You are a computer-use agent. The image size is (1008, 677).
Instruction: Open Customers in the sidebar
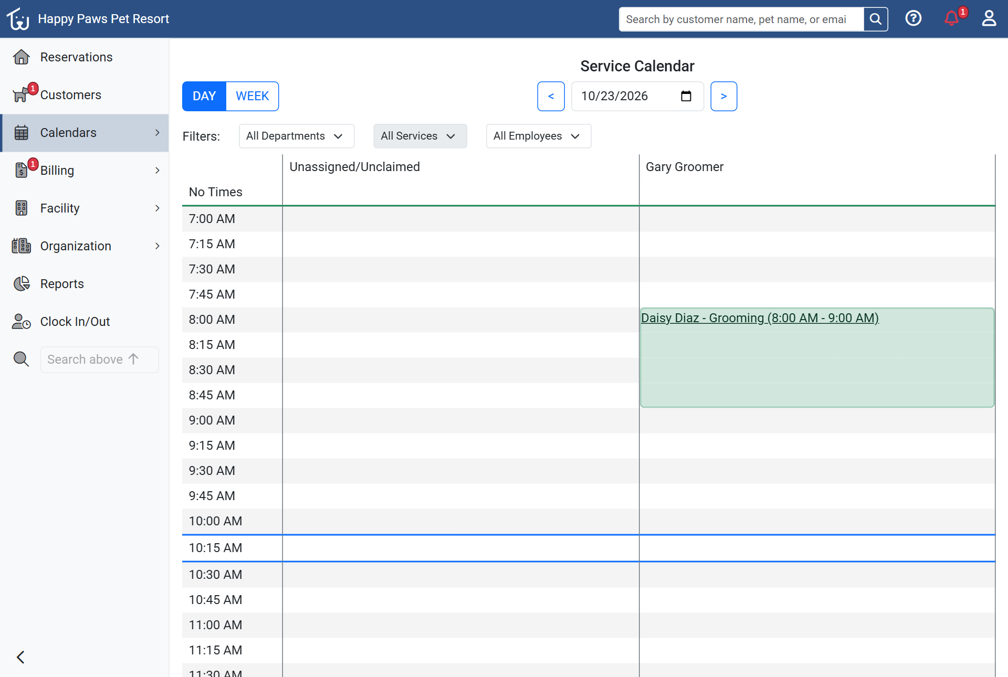click(x=85, y=95)
